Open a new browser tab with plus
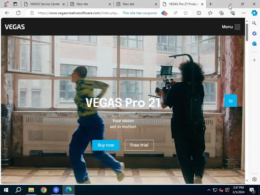 pyautogui.click(x=210, y=4)
